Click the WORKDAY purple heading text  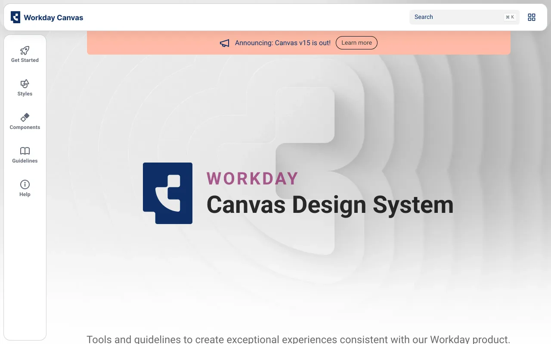(x=253, y=178)
